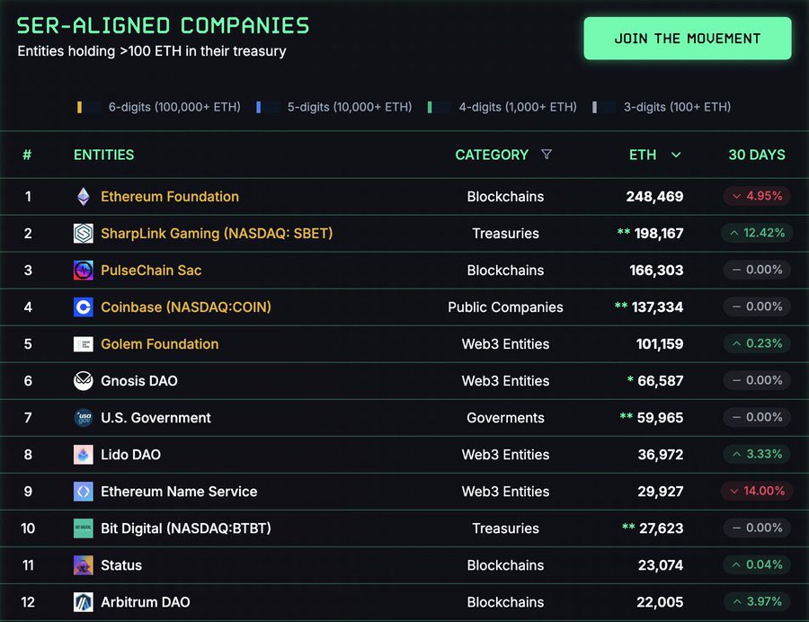Click the U.S. Government seal icon
809x622 pixels.
[x=83, y=417]
